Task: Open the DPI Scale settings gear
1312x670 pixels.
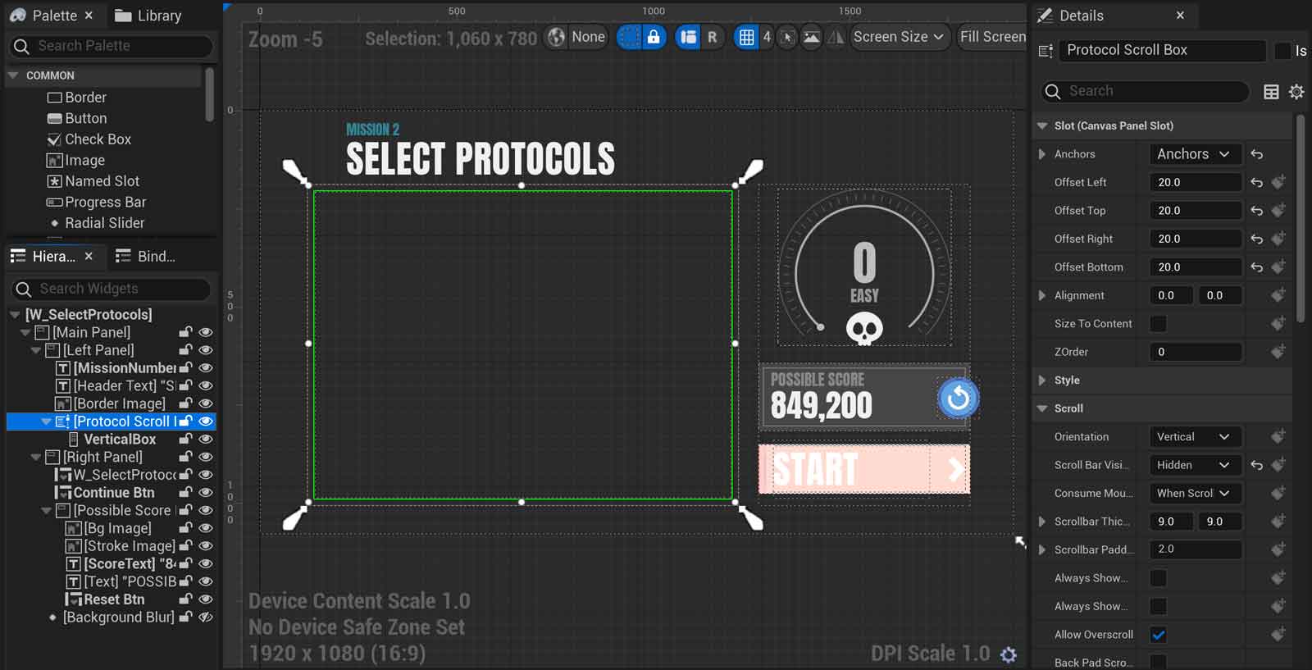Action: (x=1009, y=654)
